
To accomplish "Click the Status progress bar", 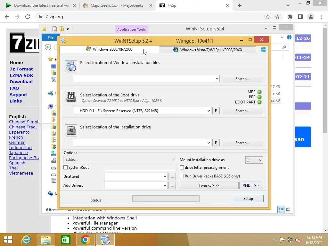I will 166,199.
